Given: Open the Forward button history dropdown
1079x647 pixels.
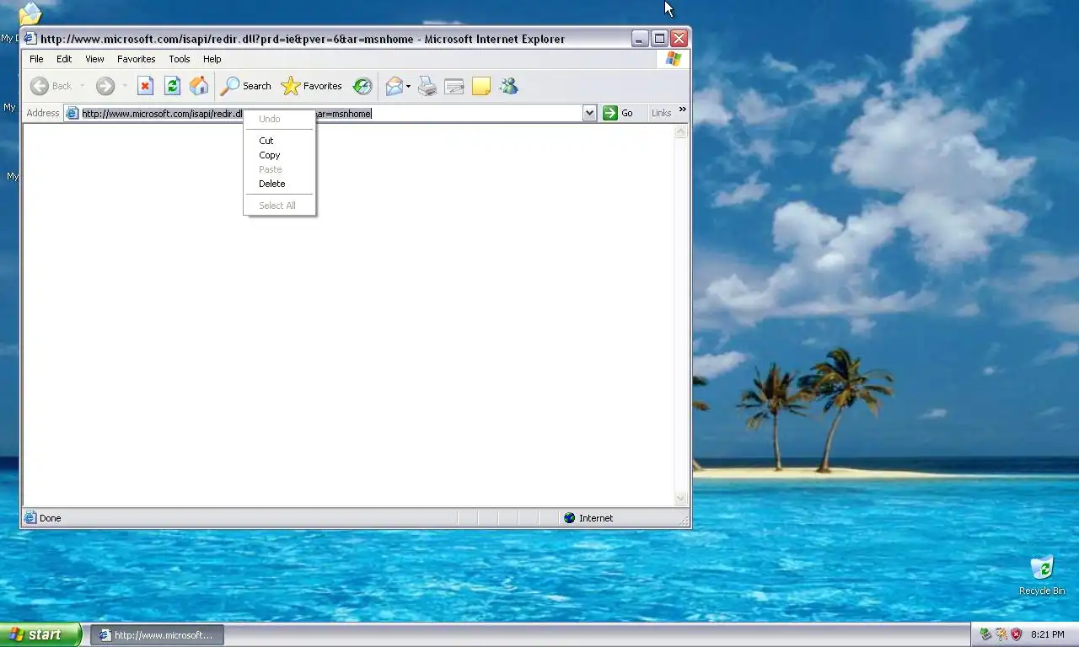Looking at the screenshot, I should click(125, 86).
